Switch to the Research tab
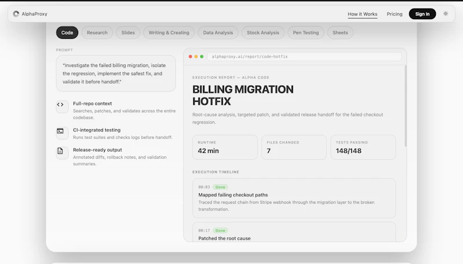The height and width of the screenshot is (264, 463). coord(97,32)
